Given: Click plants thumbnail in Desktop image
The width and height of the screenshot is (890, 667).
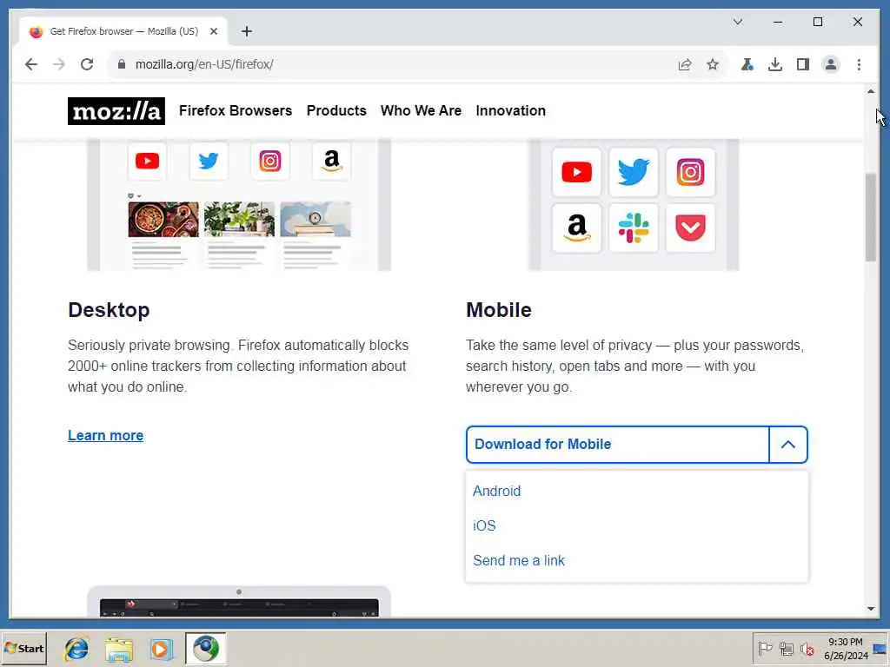Looking at the screenshot, I should point(239,219).
